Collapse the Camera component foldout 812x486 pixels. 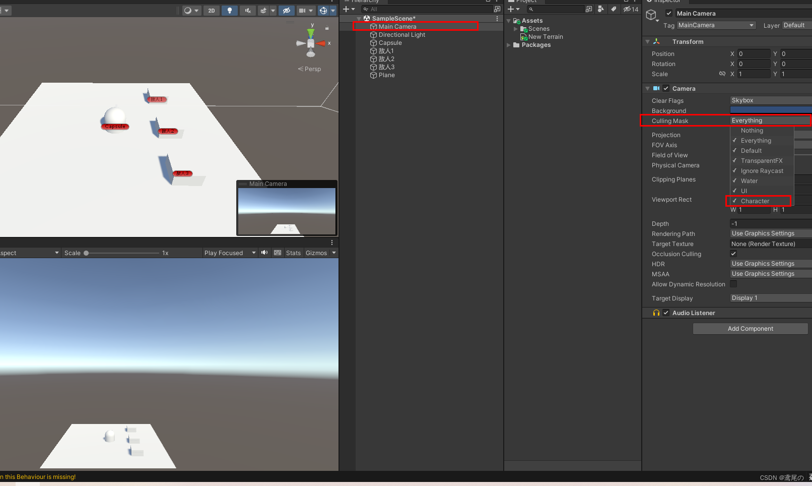pyautogui.click(x=647, y=89)
